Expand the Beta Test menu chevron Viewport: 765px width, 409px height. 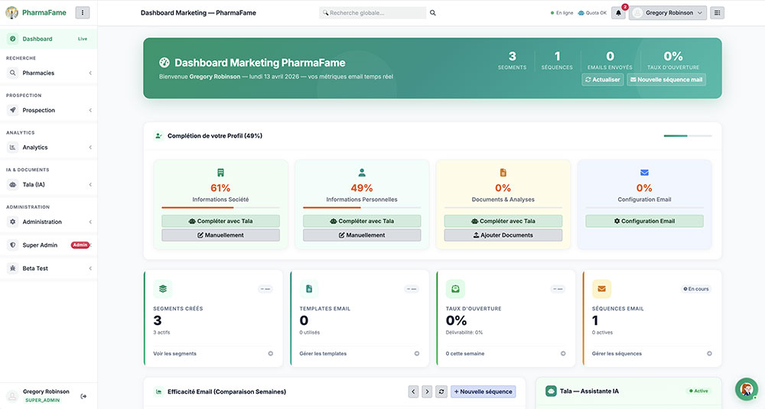(90, 268)
